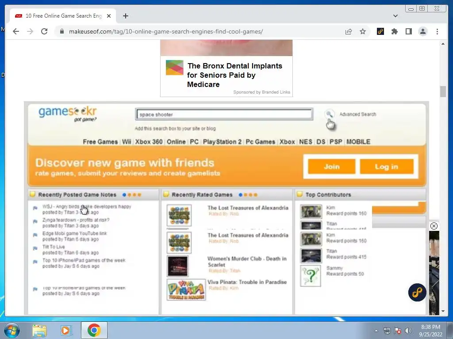The height and width of the screenshot is (339, 453).
Task: Open 'Edge Mobi game YouTube link' note
Action: tap(74, 233)
